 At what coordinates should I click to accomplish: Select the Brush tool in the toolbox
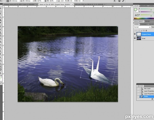click(x=1, y=29)
